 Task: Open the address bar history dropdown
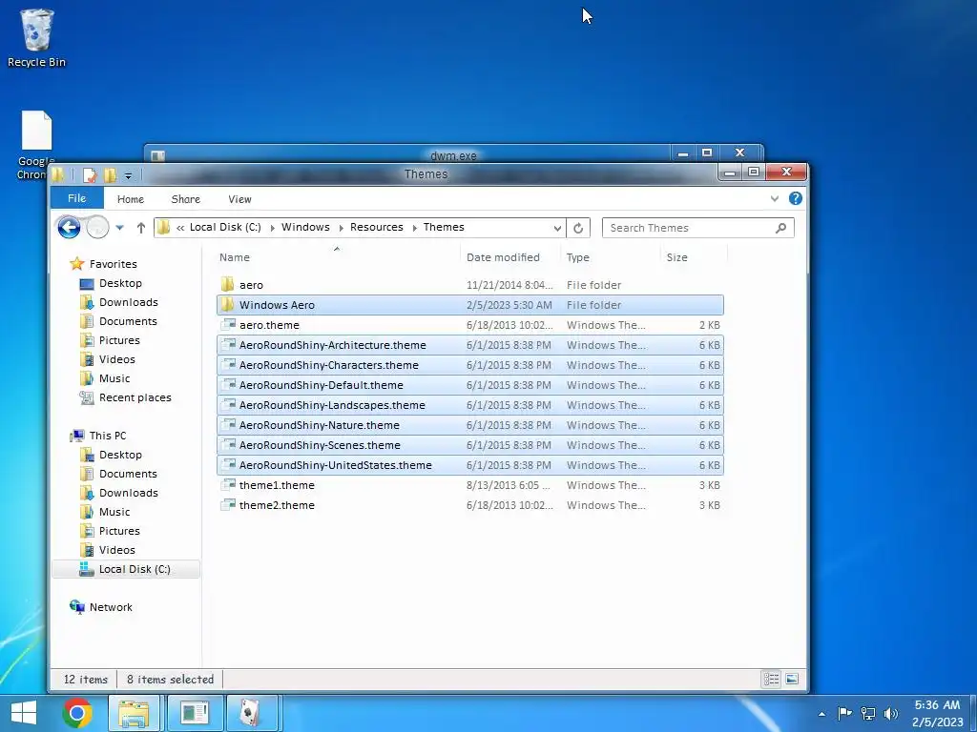pyautogui.click(x=557, y=228)
